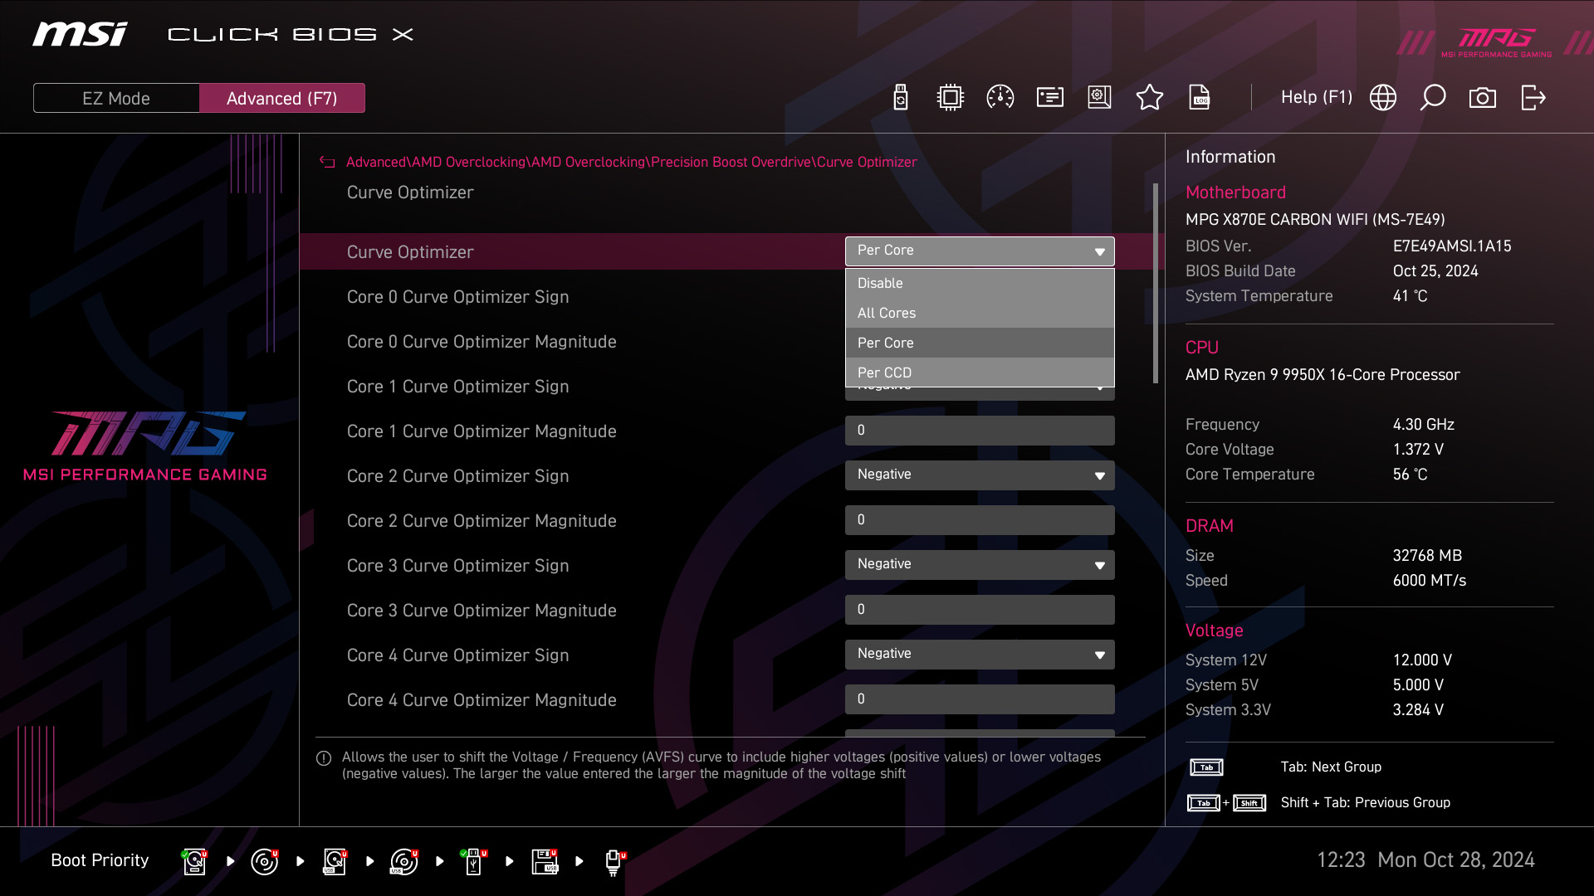
Task: Open Help (F1)
Action: point(1317,97)
